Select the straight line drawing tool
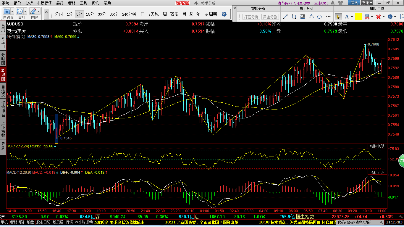Screen dimensions: 404x227 coord(285,17)
